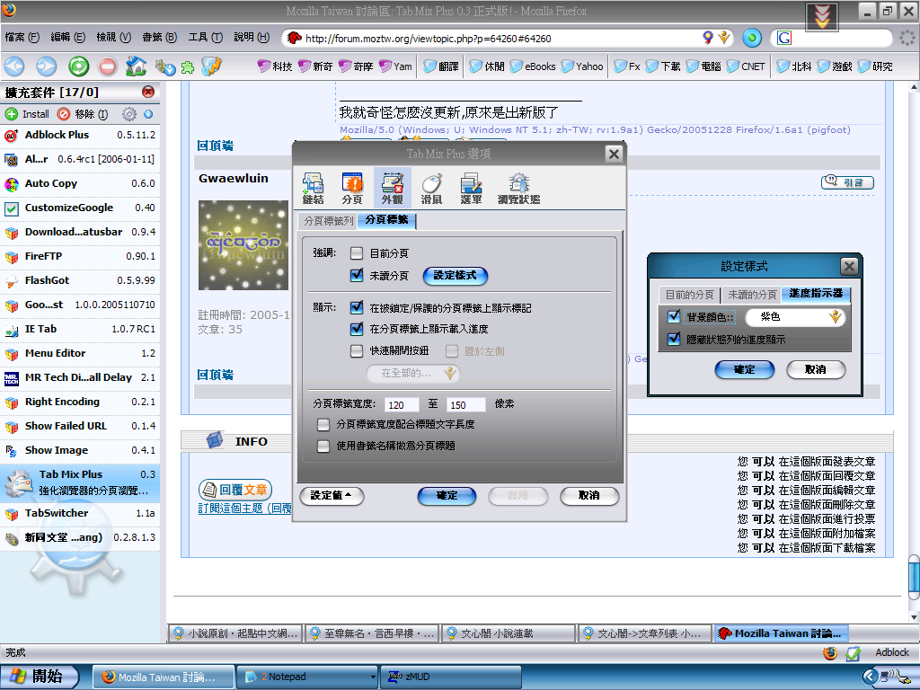920x690 pixels.
Task: Click the 設定樣式 button
Action: 455,276
